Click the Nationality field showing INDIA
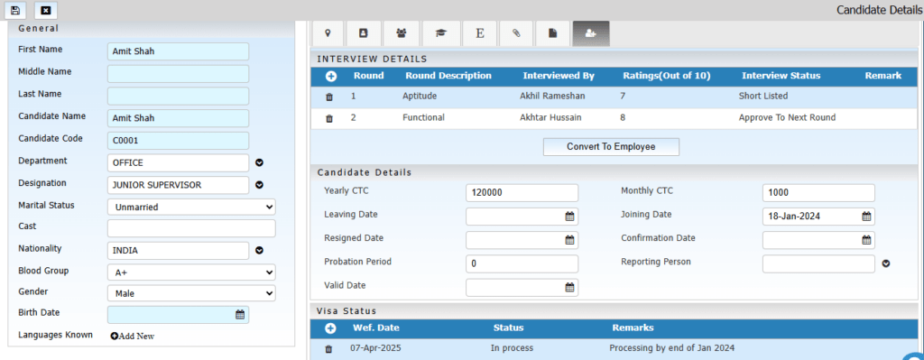924x360 pixels. click(178, 251)
